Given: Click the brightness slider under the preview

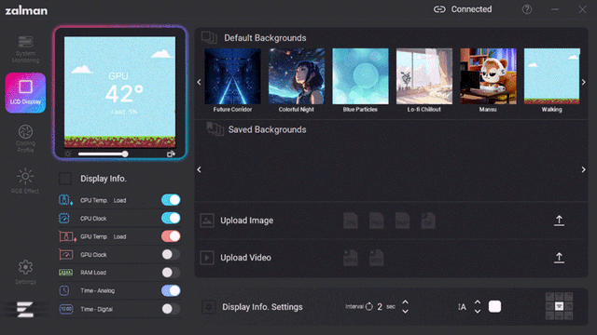Looking at the screenshot, I should (103, 154).
